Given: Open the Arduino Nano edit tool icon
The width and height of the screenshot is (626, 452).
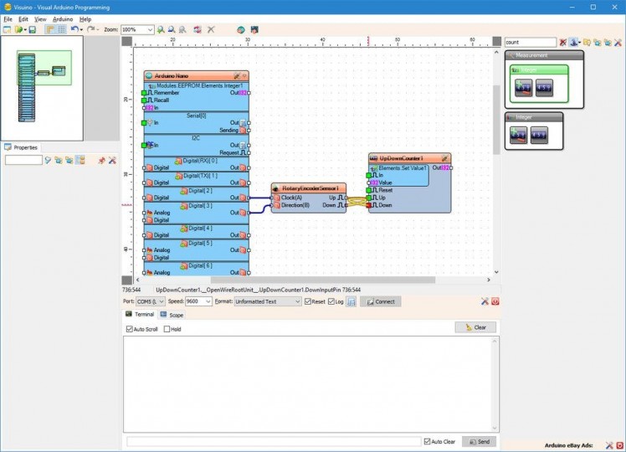Looking at the screenshot, I should tap(237, 76).
